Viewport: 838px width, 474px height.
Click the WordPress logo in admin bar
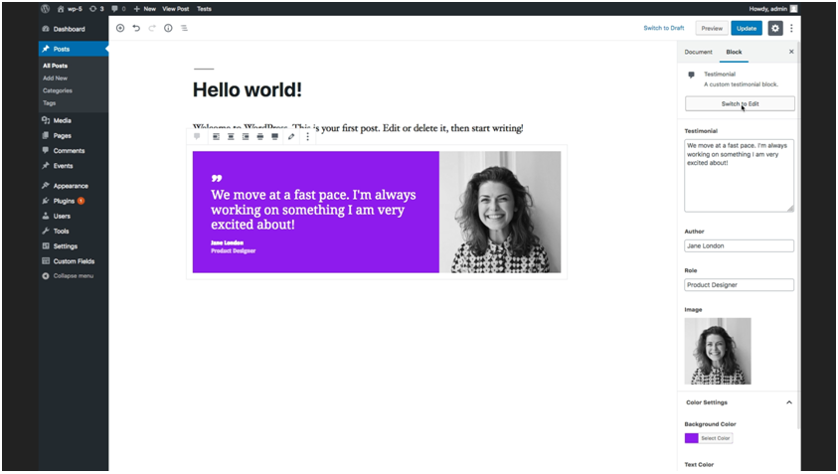pos(46,8)
